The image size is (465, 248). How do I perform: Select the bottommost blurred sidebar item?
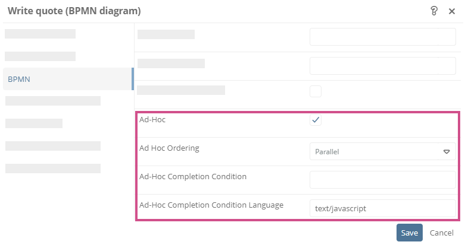pos(53,168)
